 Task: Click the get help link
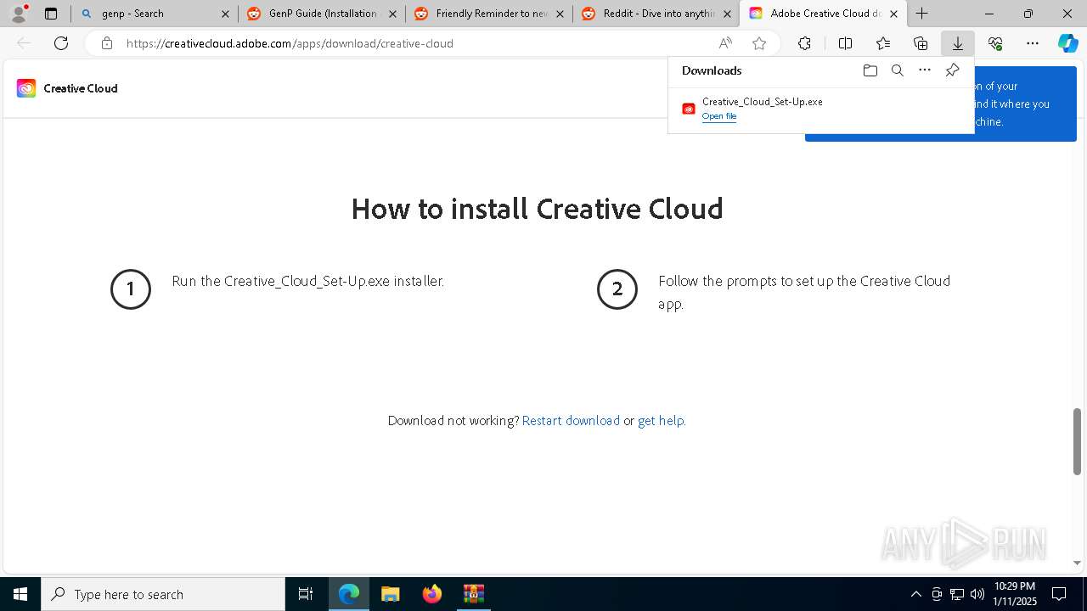661,420
